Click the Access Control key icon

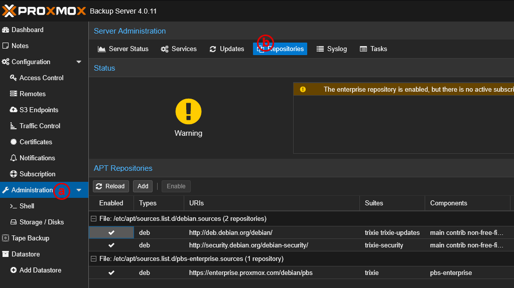click(x=14, y=78)
